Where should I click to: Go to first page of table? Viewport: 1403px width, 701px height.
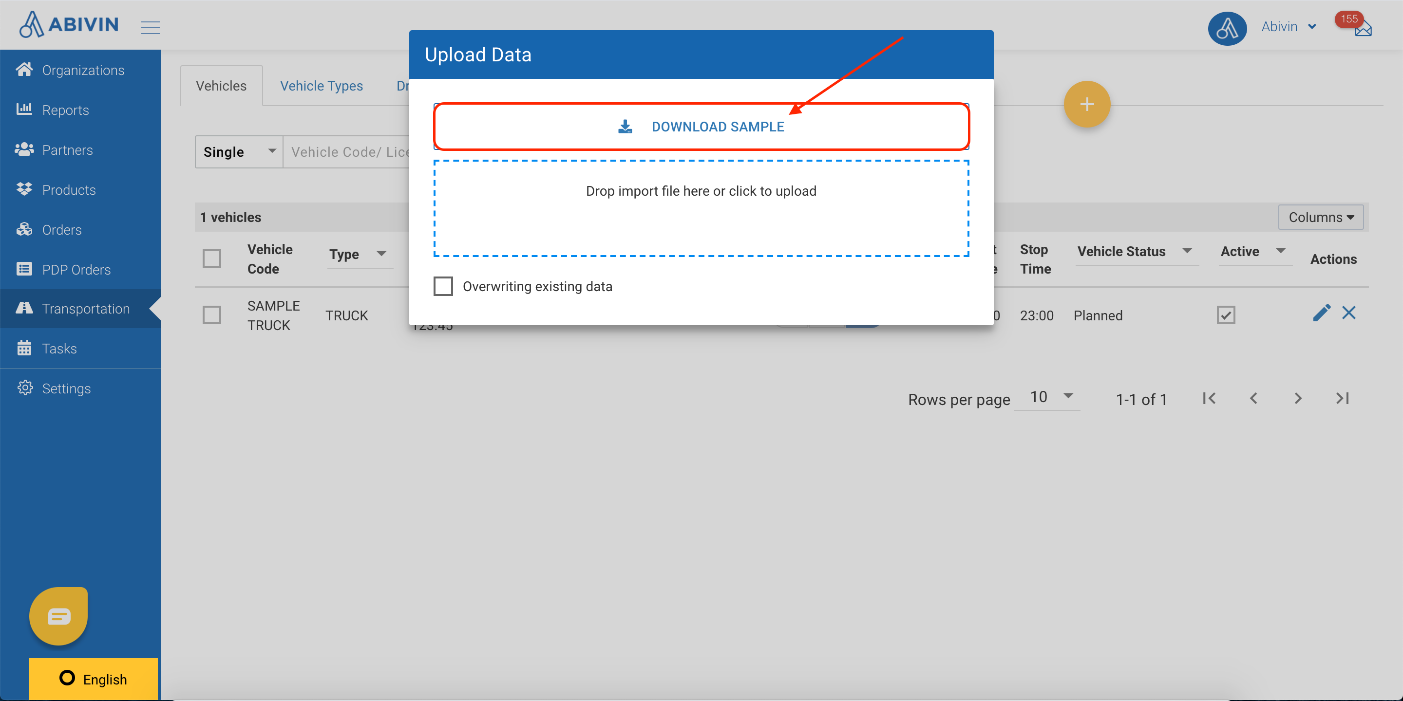(x=1209, y=399)
